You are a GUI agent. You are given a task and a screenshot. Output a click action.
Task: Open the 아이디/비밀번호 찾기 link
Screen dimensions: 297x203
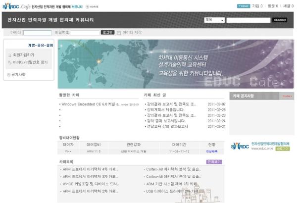30,62
